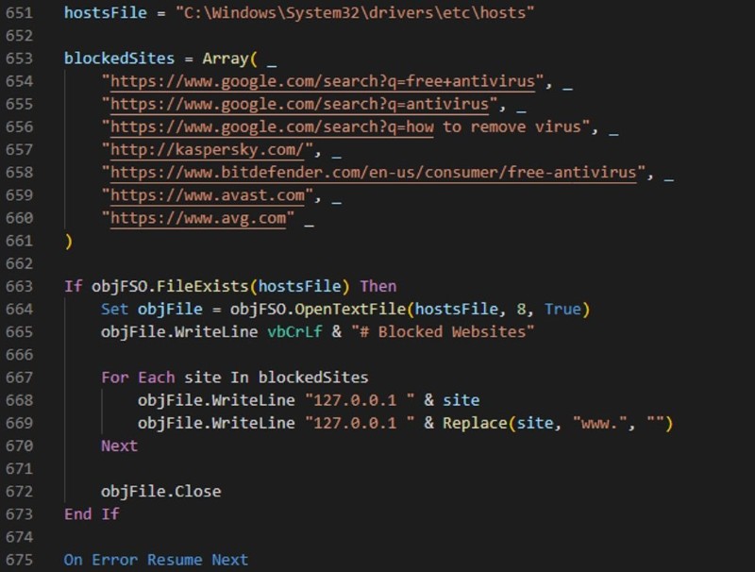Select line number 663 in the gutter
Viewport: 755px width, 572px height.
pyautogui.click(x=19, y=286)
